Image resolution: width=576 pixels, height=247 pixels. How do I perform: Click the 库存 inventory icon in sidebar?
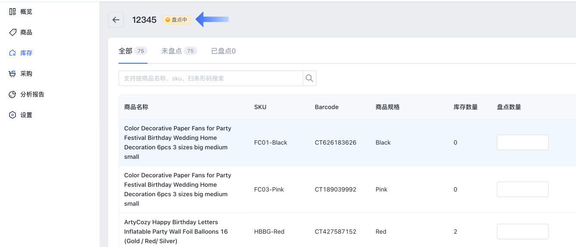pyautogui.click(x=13, y=53)
